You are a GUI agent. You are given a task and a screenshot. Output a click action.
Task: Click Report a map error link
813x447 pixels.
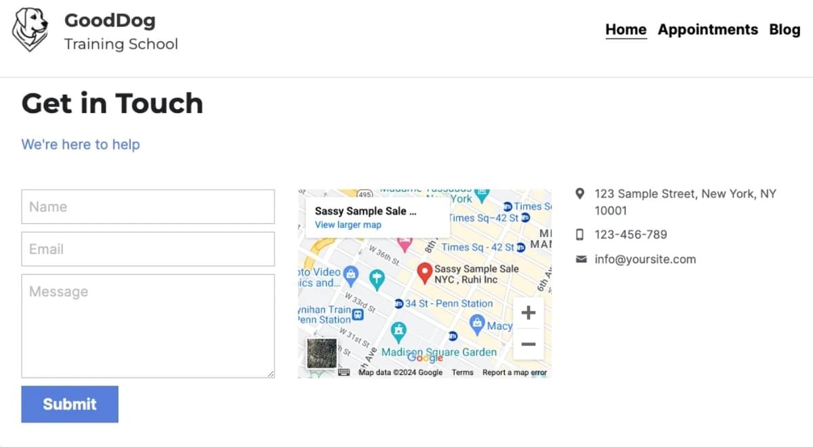coord(514,372)
